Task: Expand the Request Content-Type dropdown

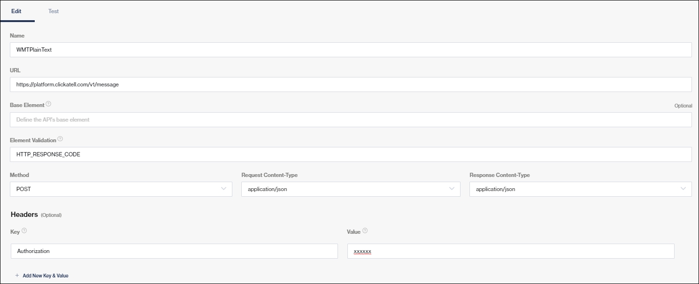Action: (350, 189)
